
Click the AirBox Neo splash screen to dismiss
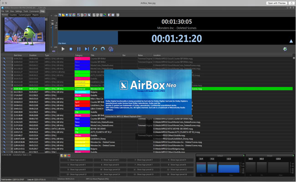[148, 92]
